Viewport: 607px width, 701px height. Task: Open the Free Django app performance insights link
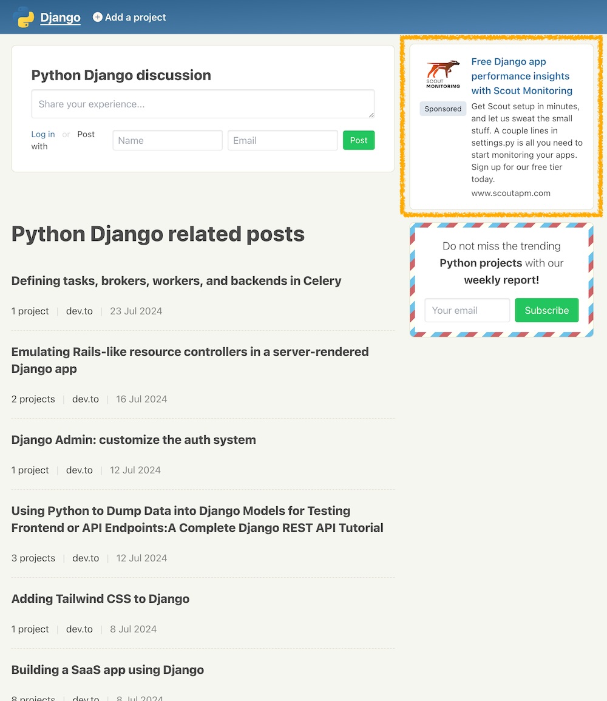[521, 76]
